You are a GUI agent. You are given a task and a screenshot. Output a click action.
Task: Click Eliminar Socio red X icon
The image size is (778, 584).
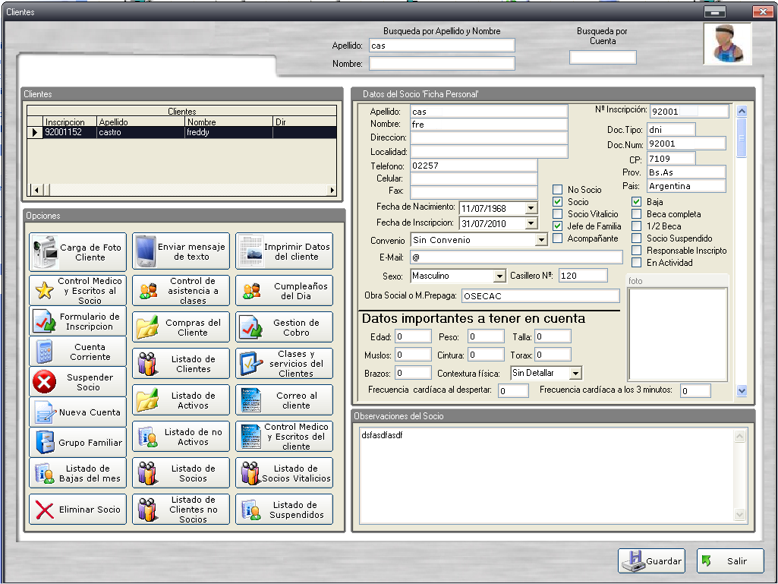tap(45, 510)
